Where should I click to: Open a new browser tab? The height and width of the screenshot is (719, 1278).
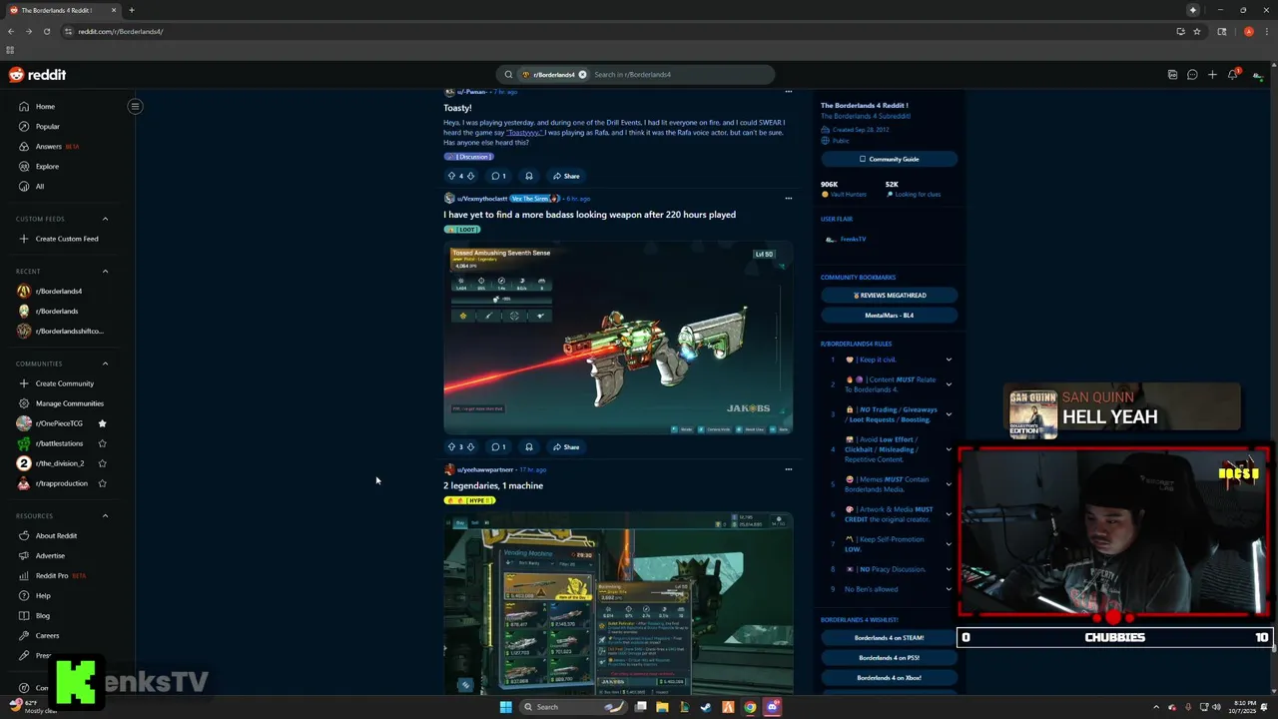pyautogui.click(x=132, y=10)
